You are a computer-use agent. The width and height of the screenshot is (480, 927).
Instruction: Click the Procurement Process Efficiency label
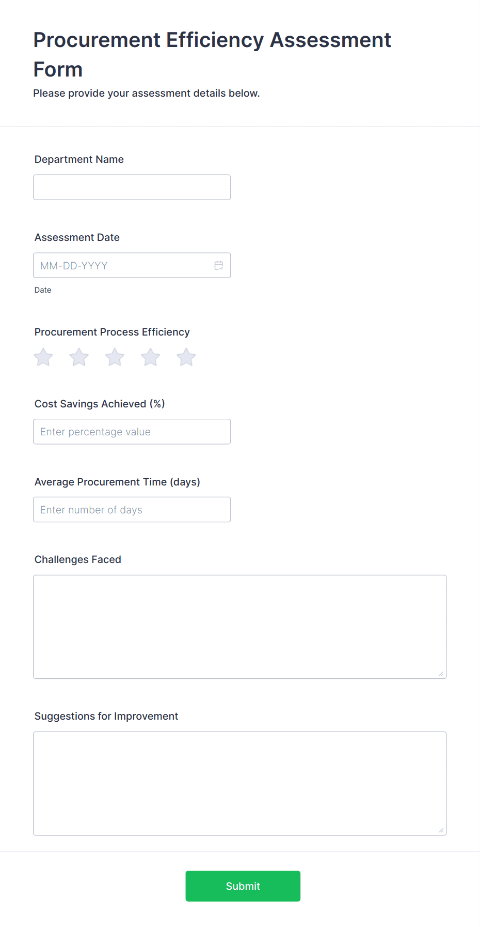[x=112, y=332]
